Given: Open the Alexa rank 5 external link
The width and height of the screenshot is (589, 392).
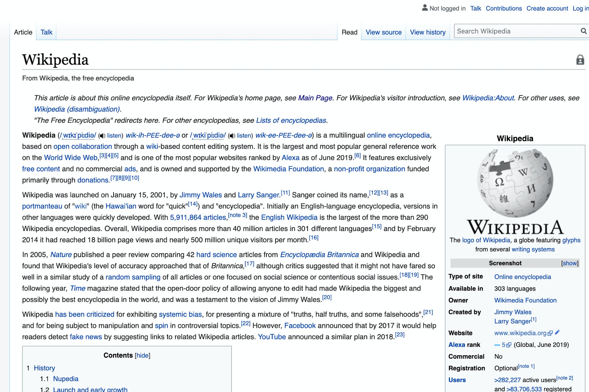Looking at the screenshot, I should click(506, 345).
